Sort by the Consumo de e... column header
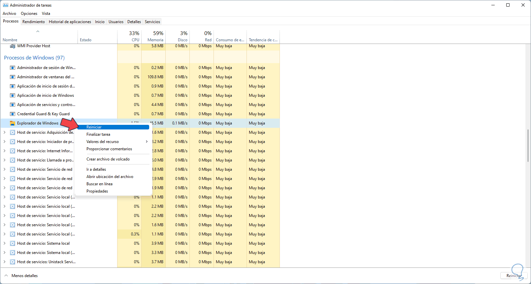The width and height of the screenshot is (531, 284). point(230,37)
